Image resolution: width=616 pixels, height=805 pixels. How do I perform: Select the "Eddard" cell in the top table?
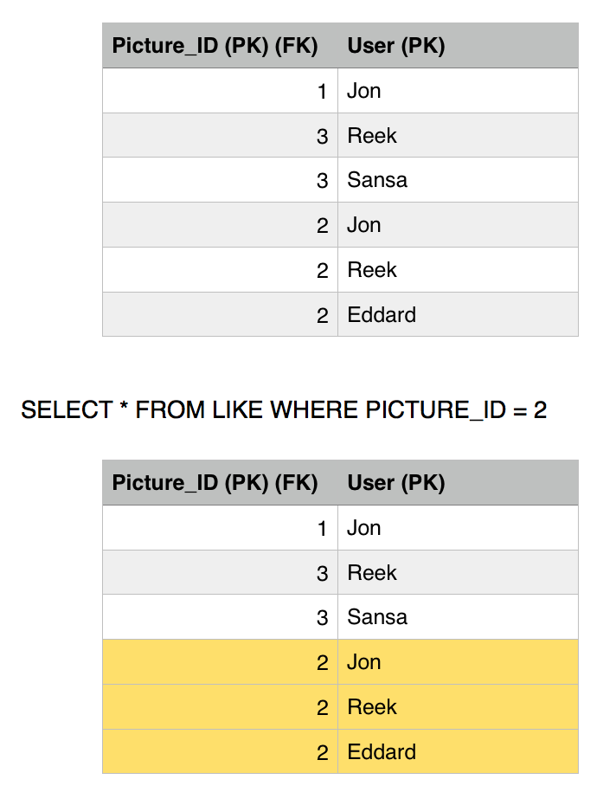click(382, 315)
